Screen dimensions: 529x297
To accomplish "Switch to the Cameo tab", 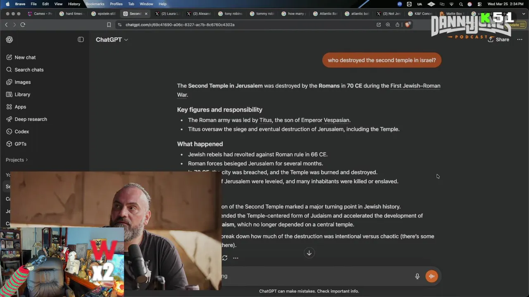I will [x=40, y=14].
